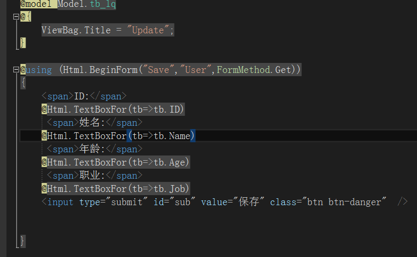
Task: Click the class="btn btn-danger" attribute
Action: click(328, 202)
